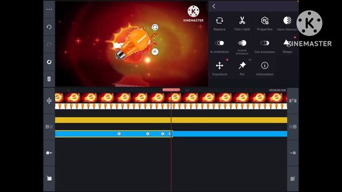The height and width of the screenshot is (192, 342).
Task: Click the right track-side icon beside the yellow layer
Action: pyautogui.click(x=293, y=126)
